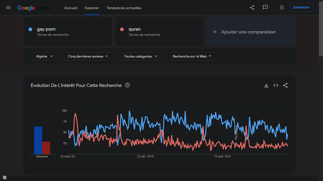Select the Explorer tab
The height and width of the screenshot is (181, 323).
(x=92, y=8)
